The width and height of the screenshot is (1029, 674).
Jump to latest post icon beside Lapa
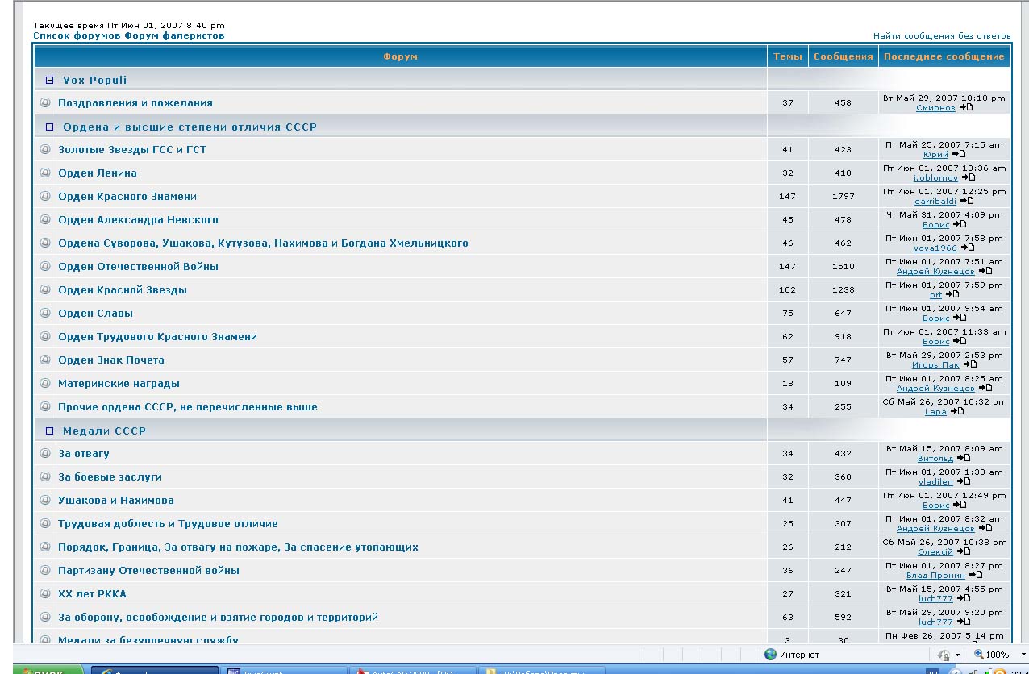coord(957,411)
